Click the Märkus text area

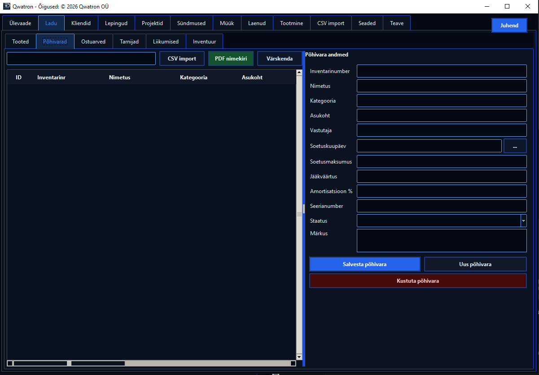(x=442, y=241)
